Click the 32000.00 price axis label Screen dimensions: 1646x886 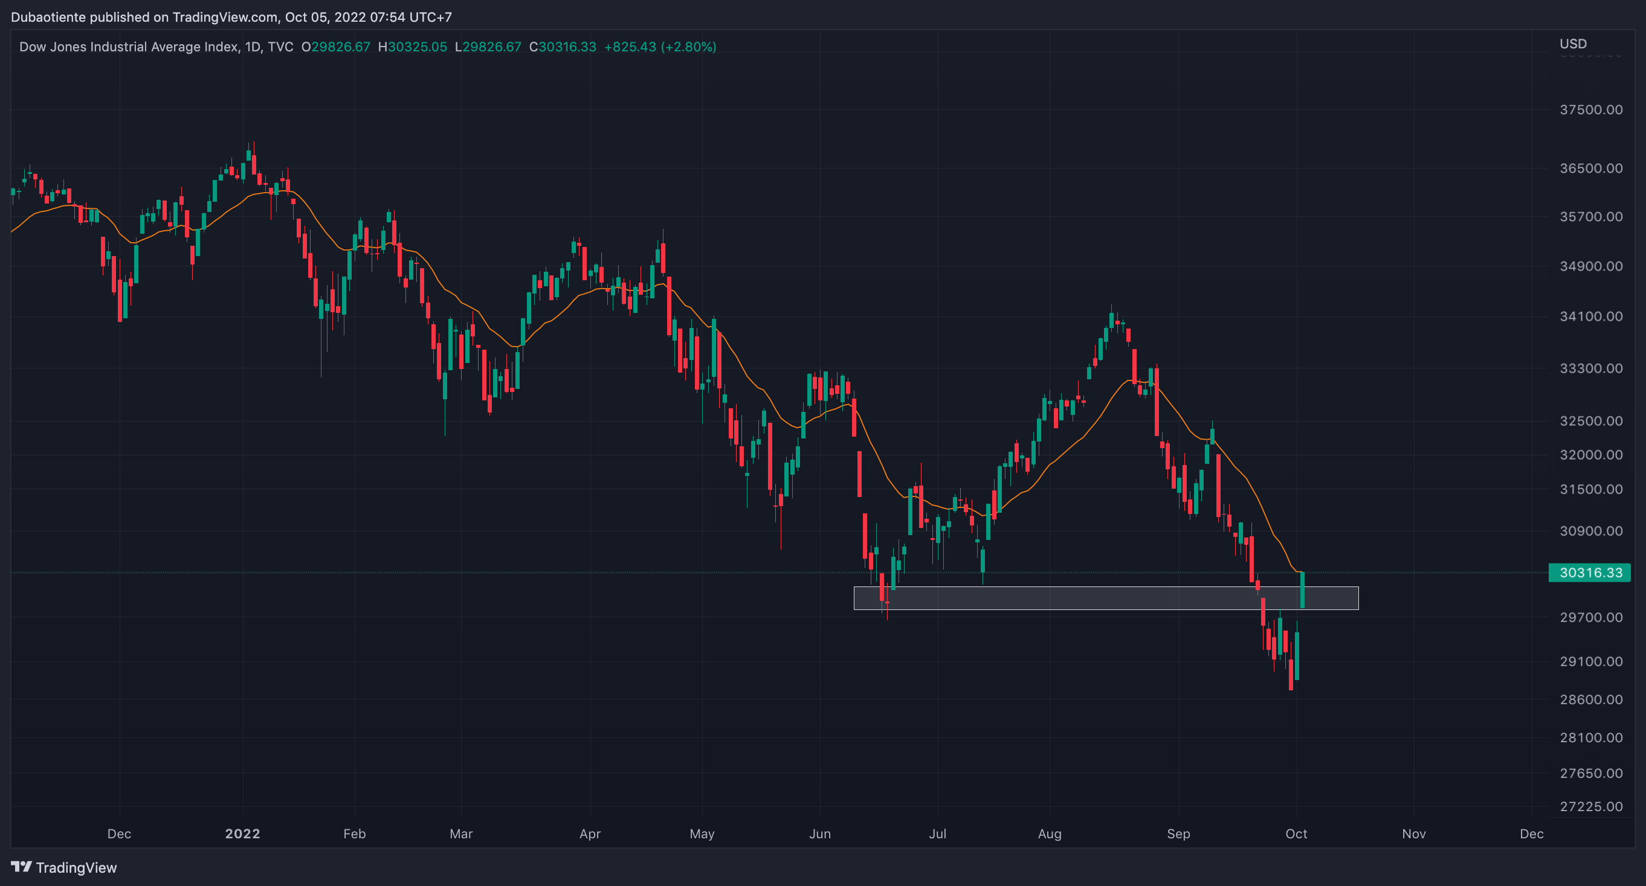pos(1591,454)
